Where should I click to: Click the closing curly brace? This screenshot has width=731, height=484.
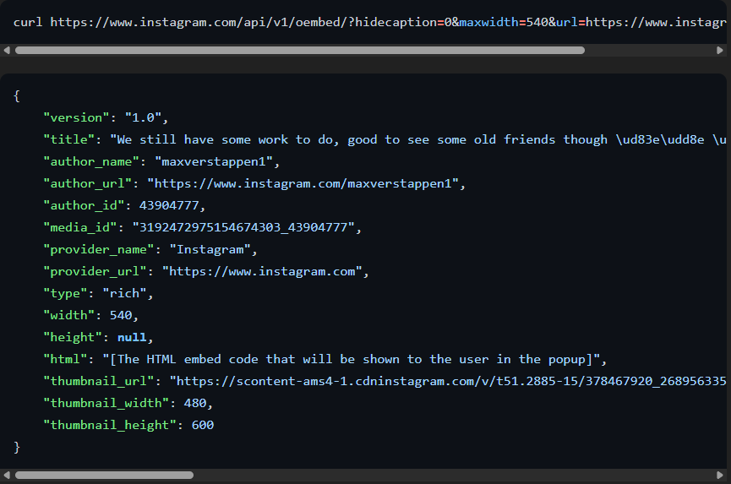point(17,447)
